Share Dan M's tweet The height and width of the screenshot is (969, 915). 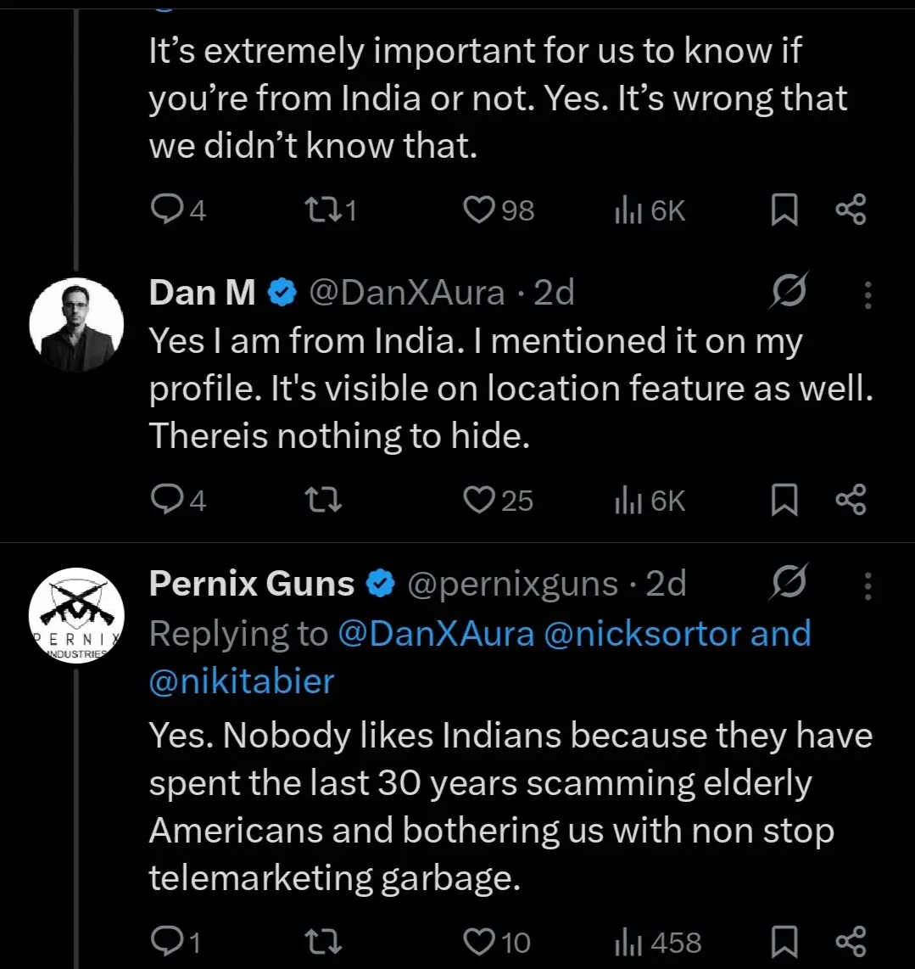click(x=851, y=501)
